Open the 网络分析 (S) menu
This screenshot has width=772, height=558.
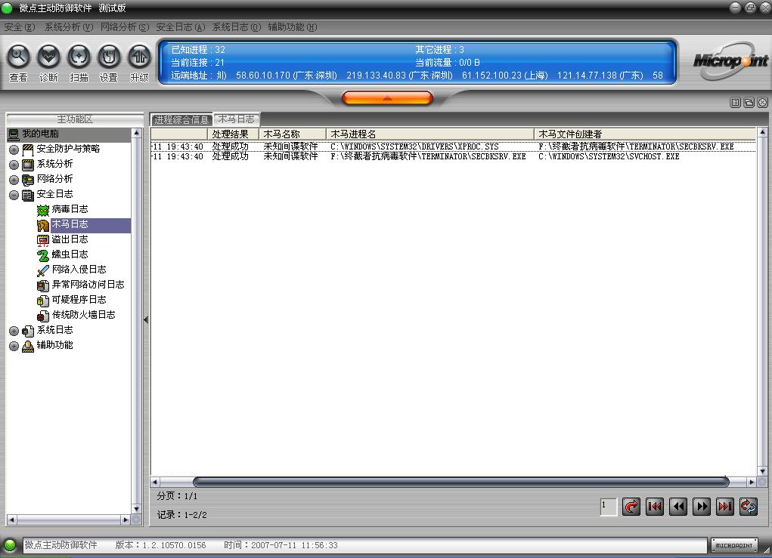click(x=125, y=27)
